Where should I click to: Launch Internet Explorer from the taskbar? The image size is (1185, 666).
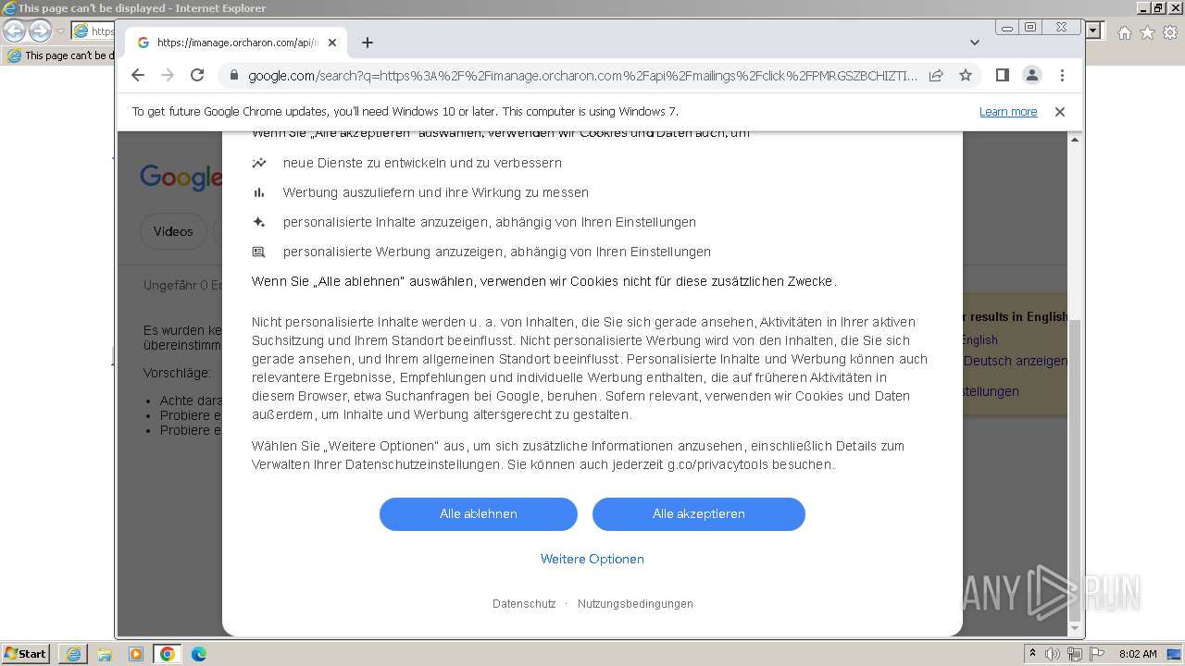click(x=73, y=654)
